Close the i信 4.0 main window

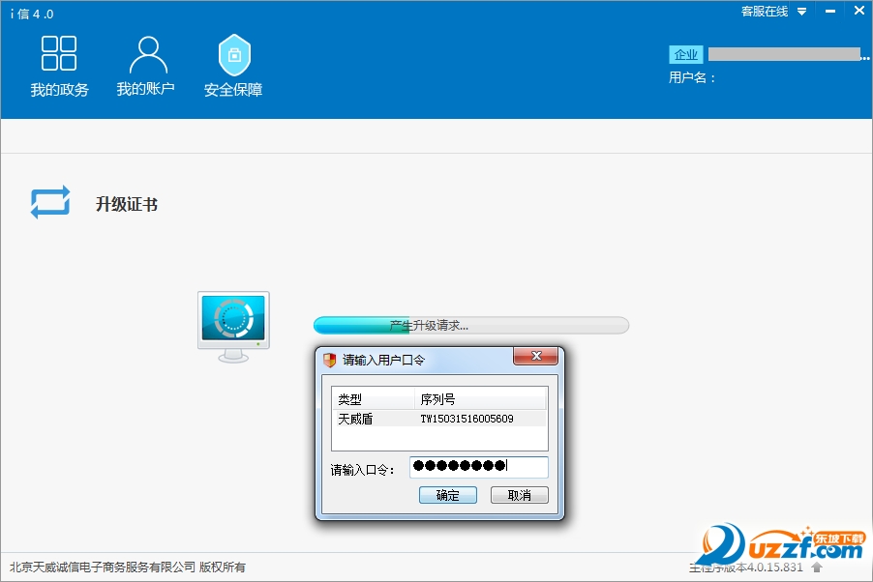click(859, 10)
